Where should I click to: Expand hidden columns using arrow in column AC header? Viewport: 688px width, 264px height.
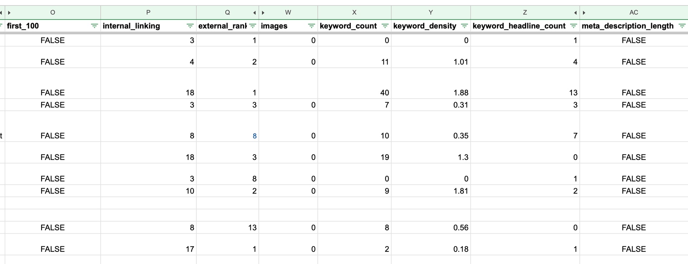(584, 13)
